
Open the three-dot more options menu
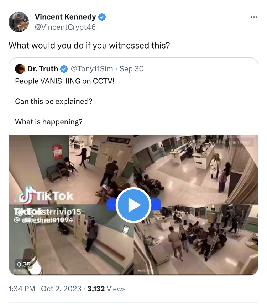click(253, 17)
